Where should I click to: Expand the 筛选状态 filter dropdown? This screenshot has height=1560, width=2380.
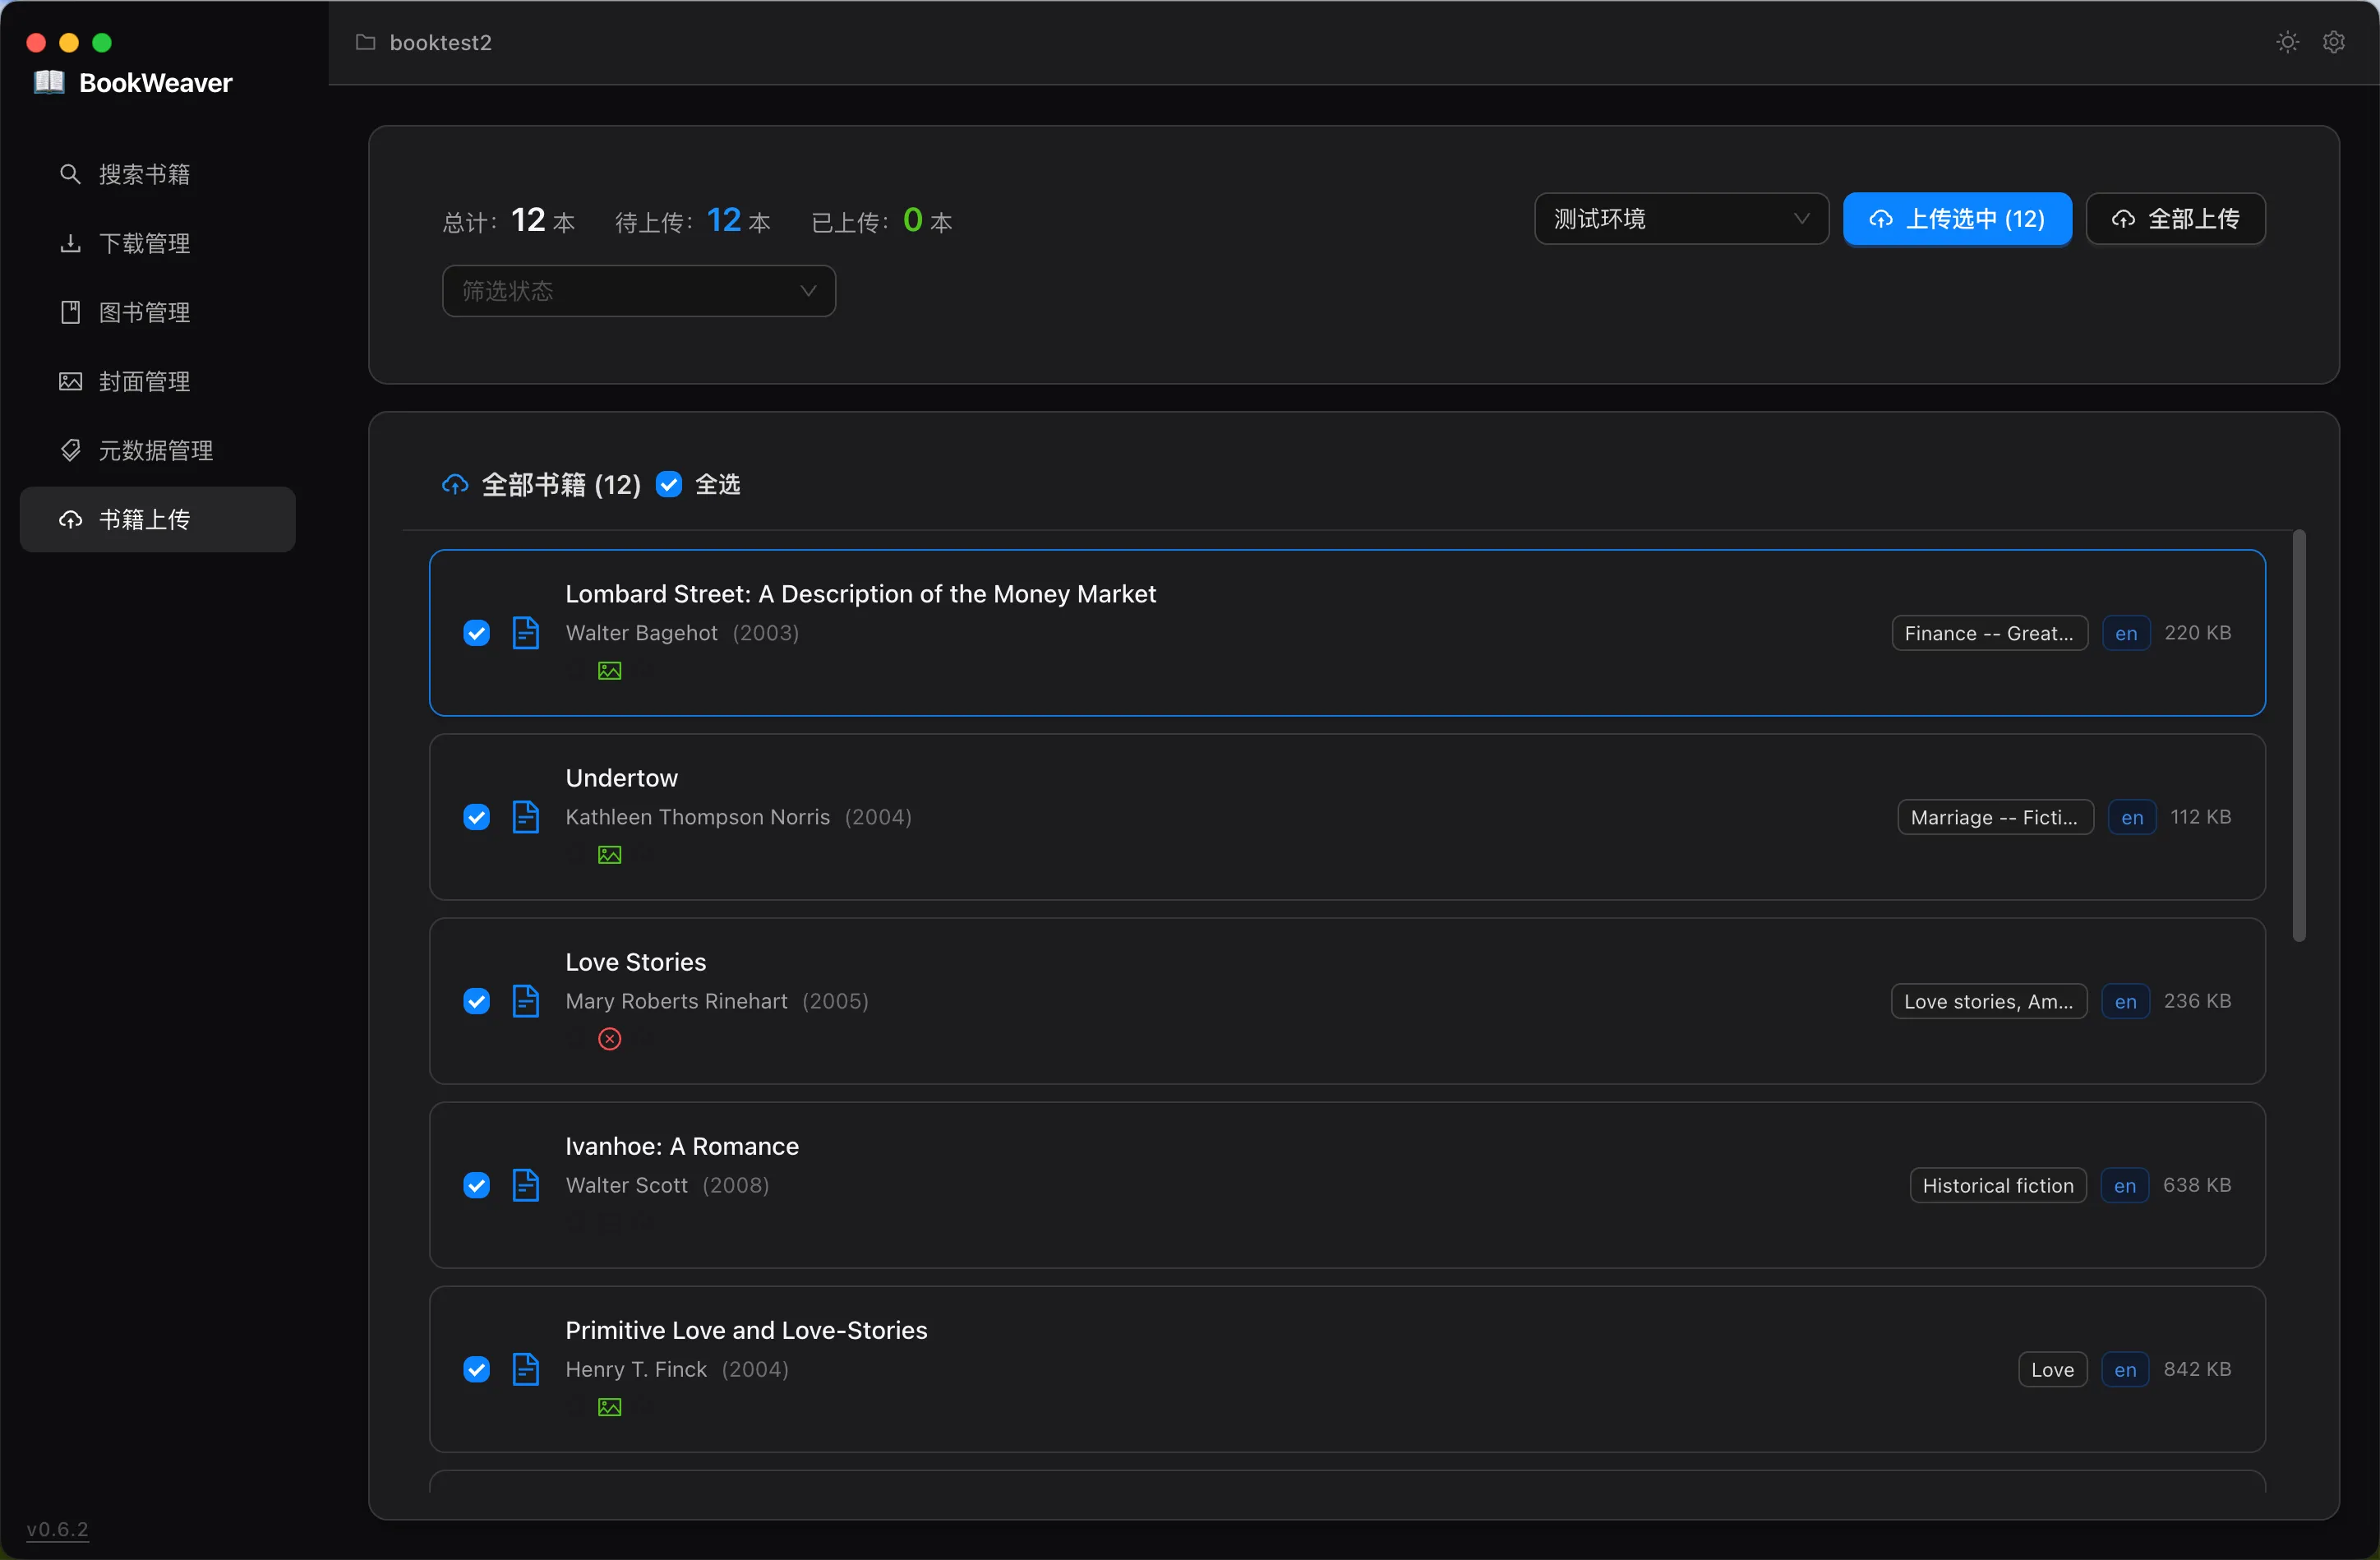pyautogui.click(x=638, y=291)
